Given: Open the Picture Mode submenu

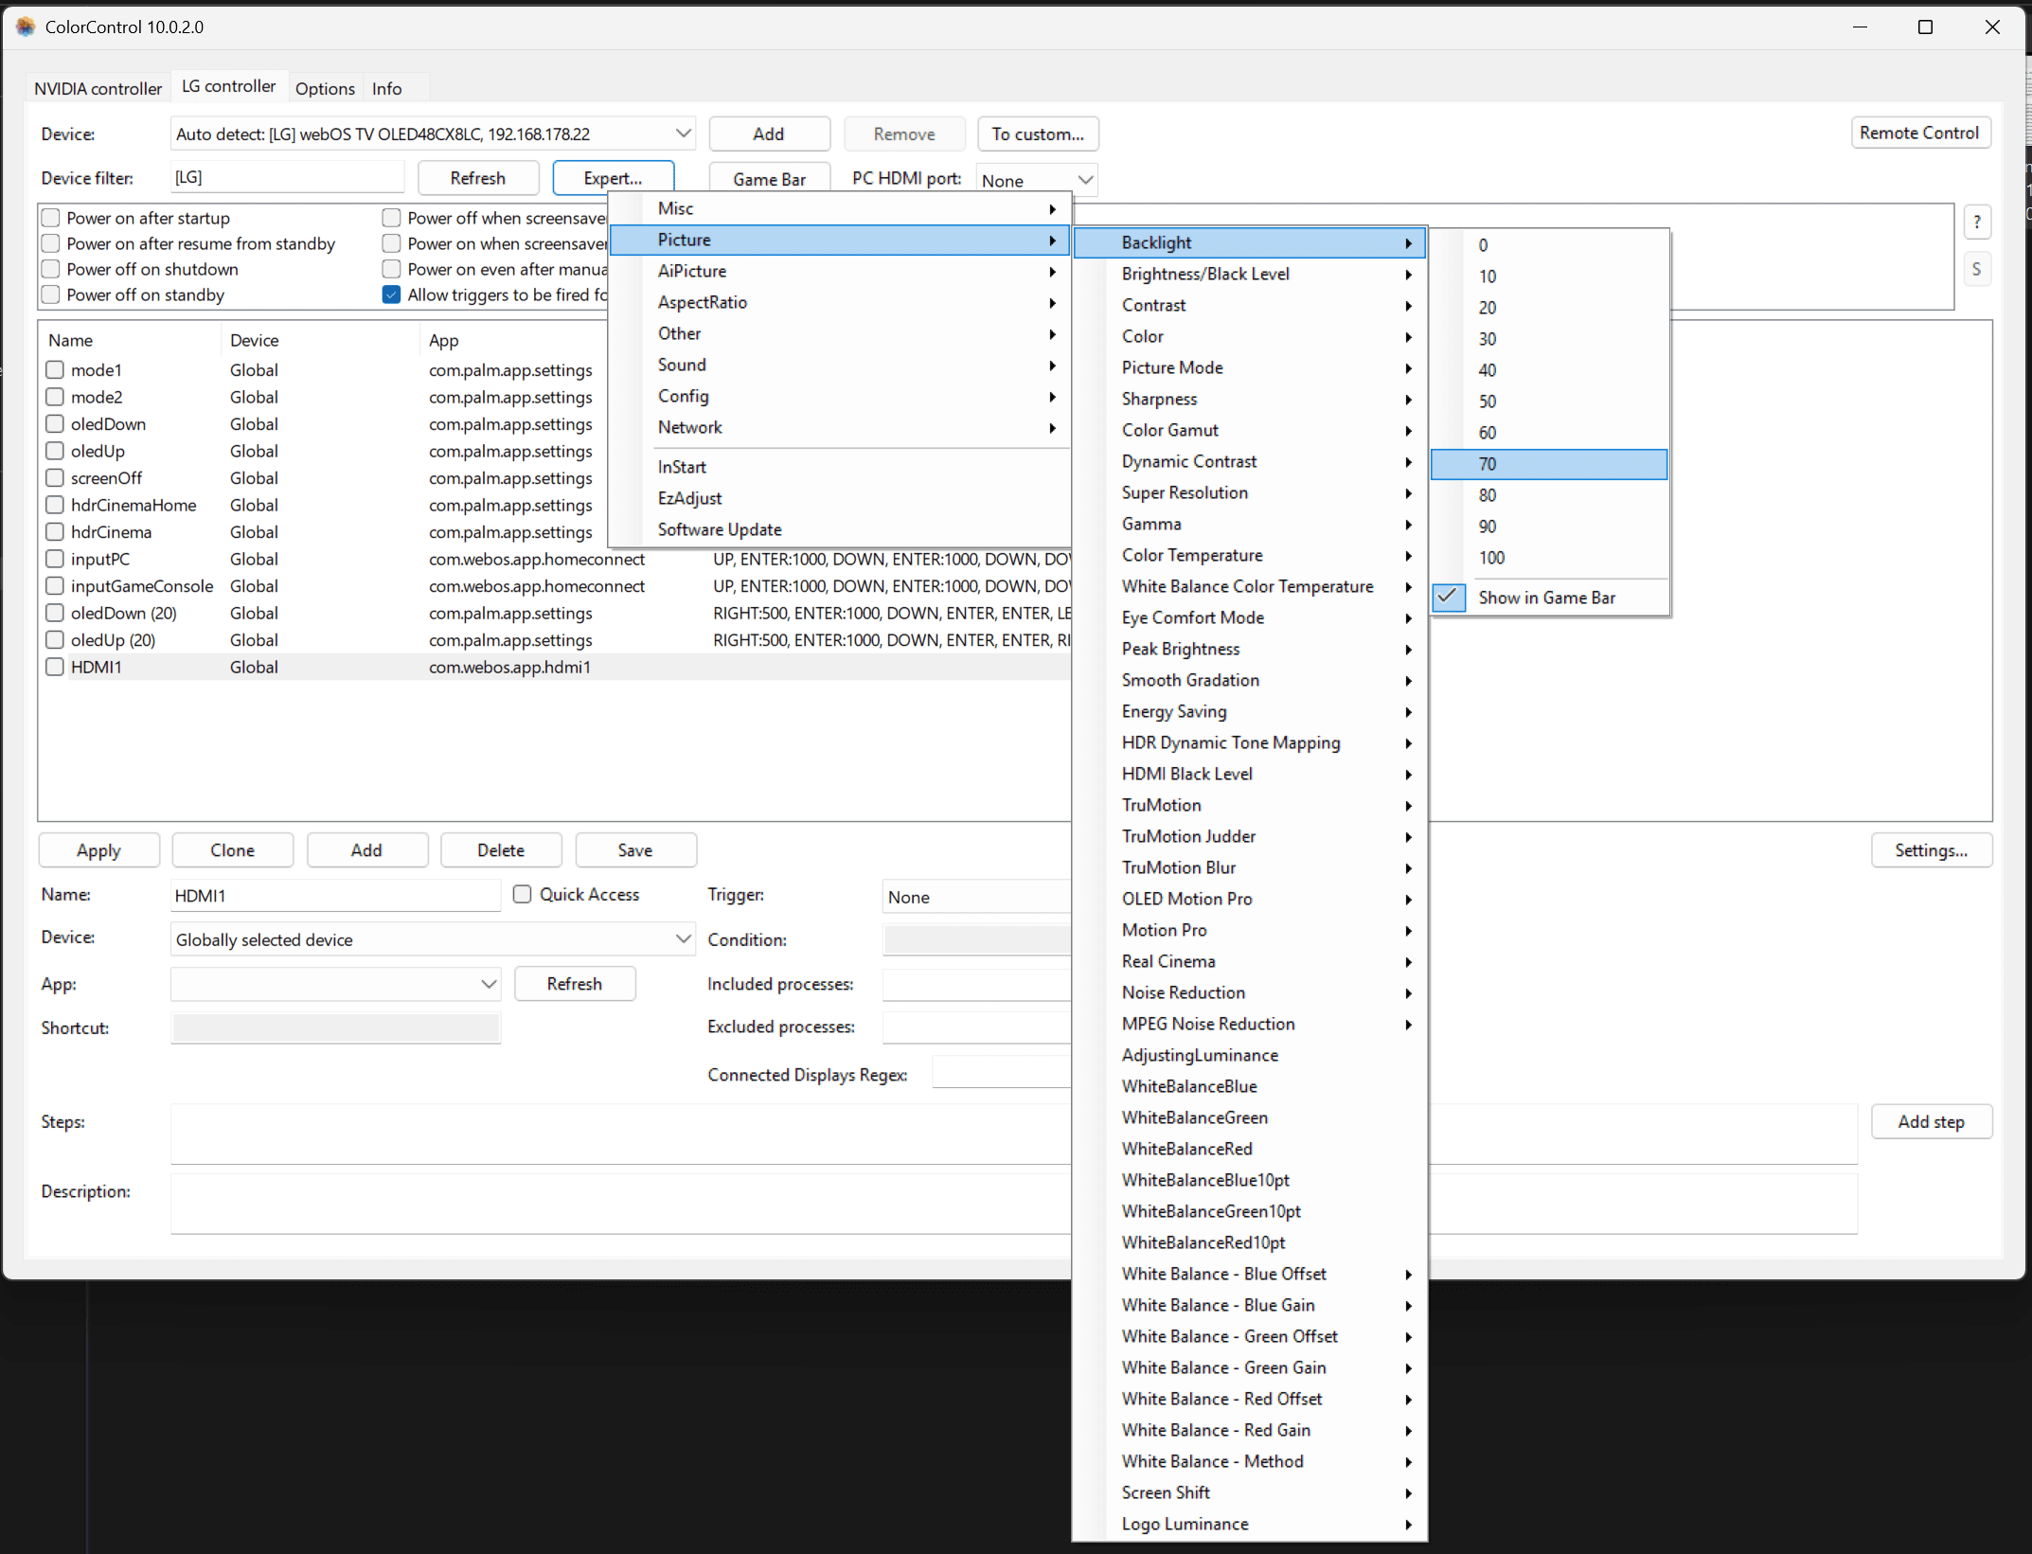Looking at the screenshot, I should (x=1250, y=367).
